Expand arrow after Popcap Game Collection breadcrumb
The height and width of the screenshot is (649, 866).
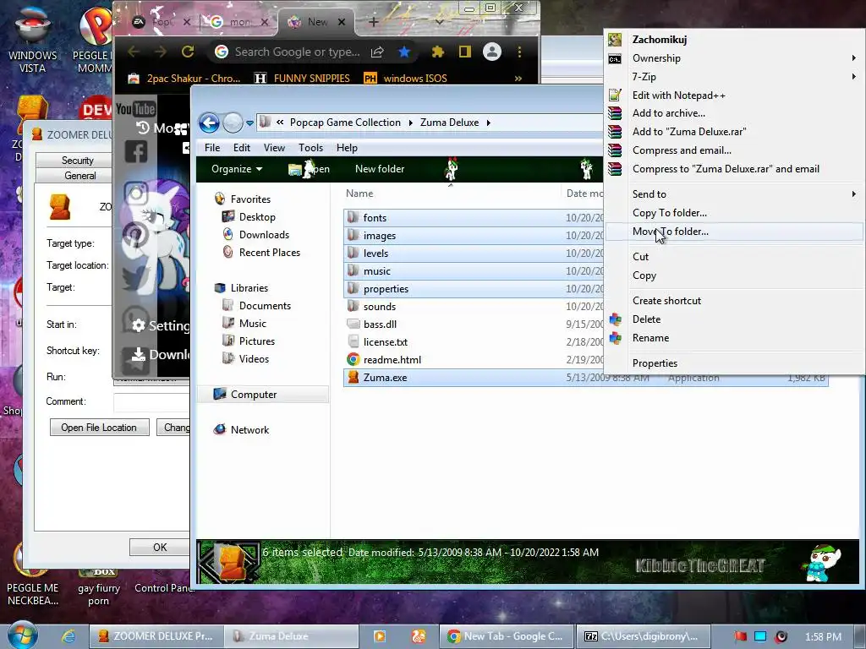coord(410,123)
